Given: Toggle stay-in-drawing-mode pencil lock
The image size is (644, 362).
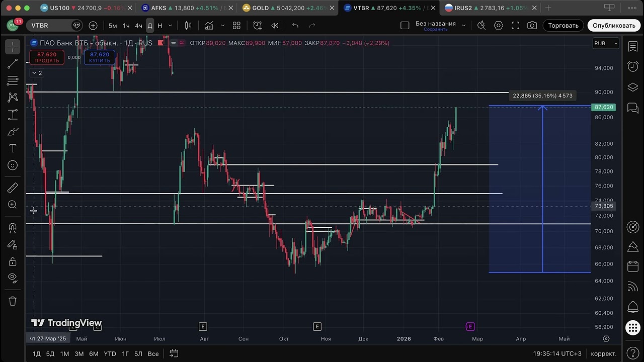Looking at the screenshot, I should pyautogui.click(x=13, y=245).
